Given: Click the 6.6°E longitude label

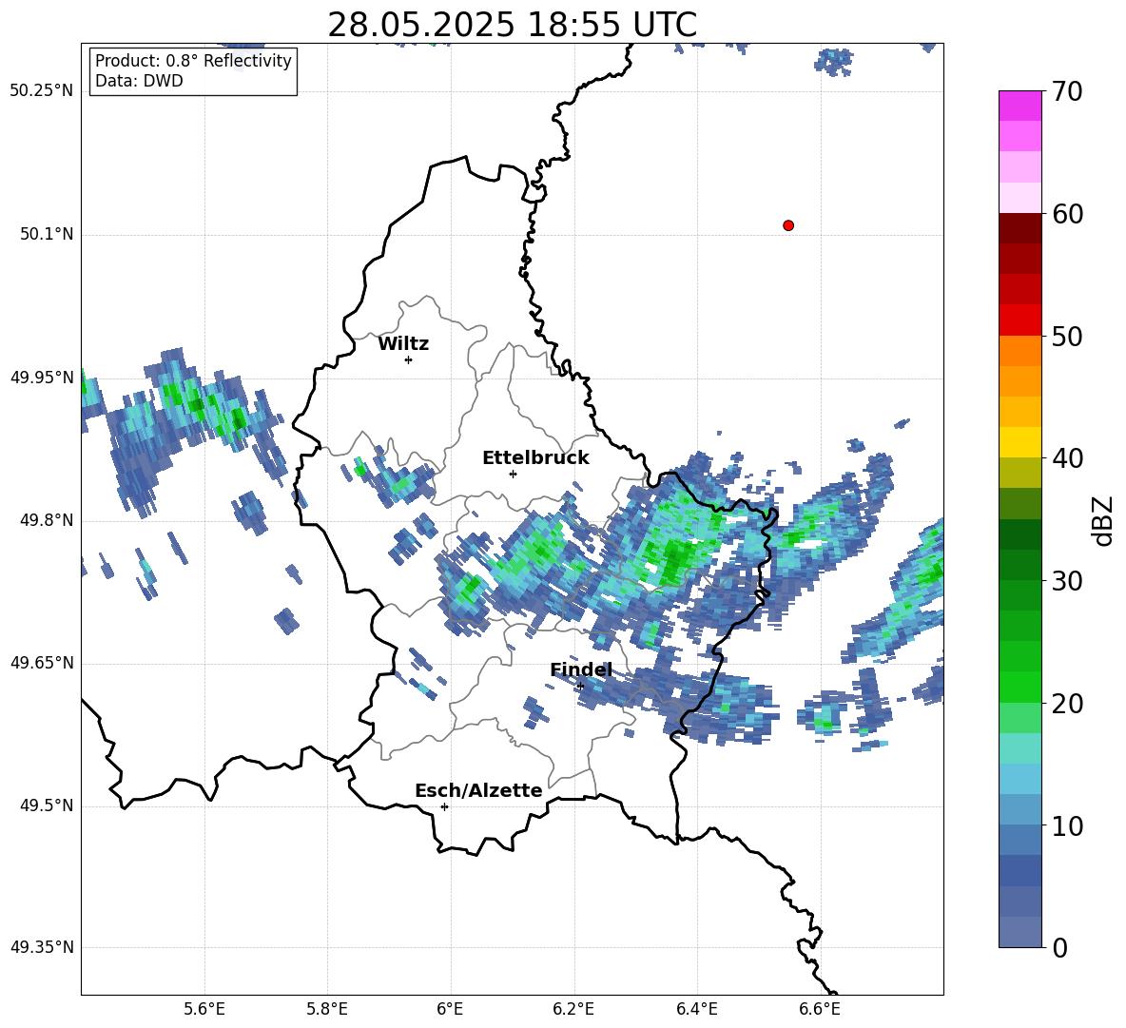Looking at the screenshot, I should point(820,1009).
